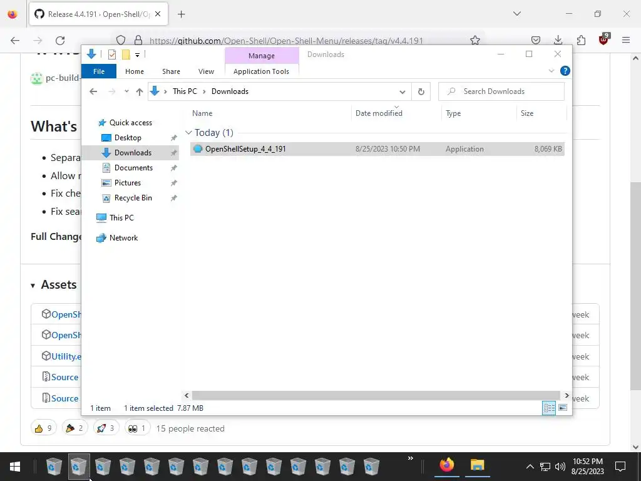Viewport: 641px width, 481px height.
Task: Toggle the rocket reaction on GitHub
Action: coord(106,428)
